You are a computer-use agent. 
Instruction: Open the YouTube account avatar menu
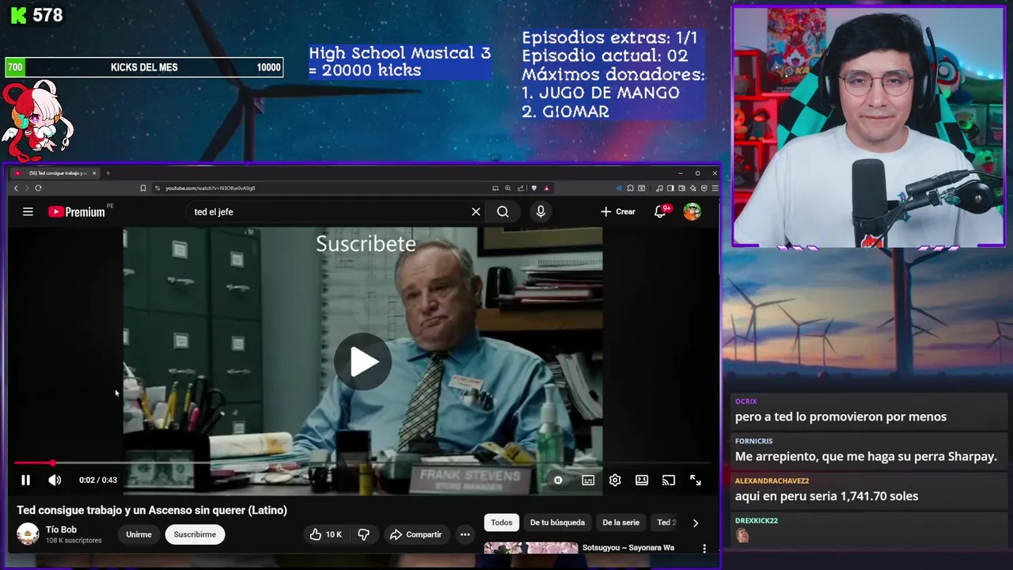(692, 211)
